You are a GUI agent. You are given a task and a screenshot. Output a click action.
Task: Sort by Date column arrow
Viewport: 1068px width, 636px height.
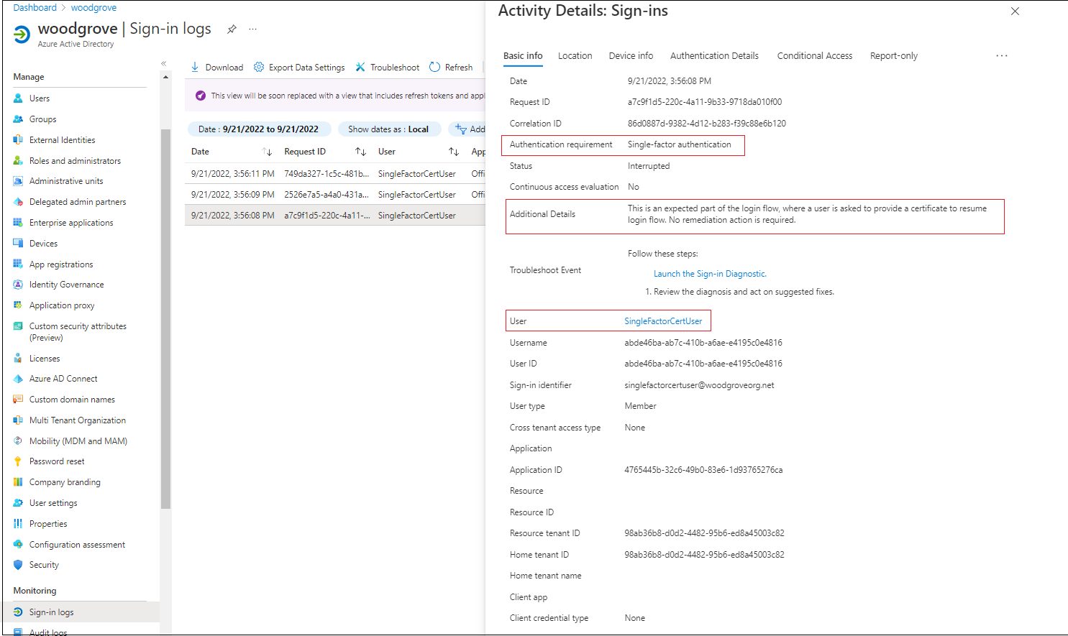click(x=267, y=152)
